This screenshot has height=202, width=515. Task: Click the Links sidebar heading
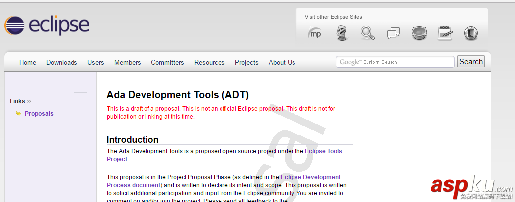[17, 101]
